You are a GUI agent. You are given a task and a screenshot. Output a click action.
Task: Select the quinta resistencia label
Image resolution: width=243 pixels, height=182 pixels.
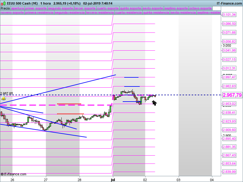tap(156, 12)
